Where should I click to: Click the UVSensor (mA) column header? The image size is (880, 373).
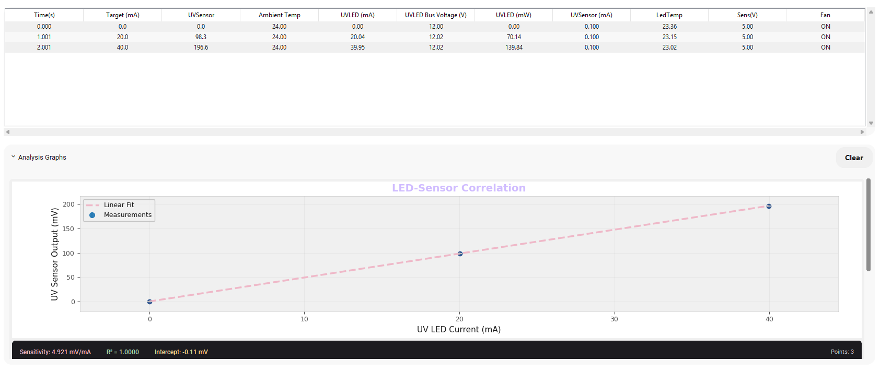coord(592,15)
